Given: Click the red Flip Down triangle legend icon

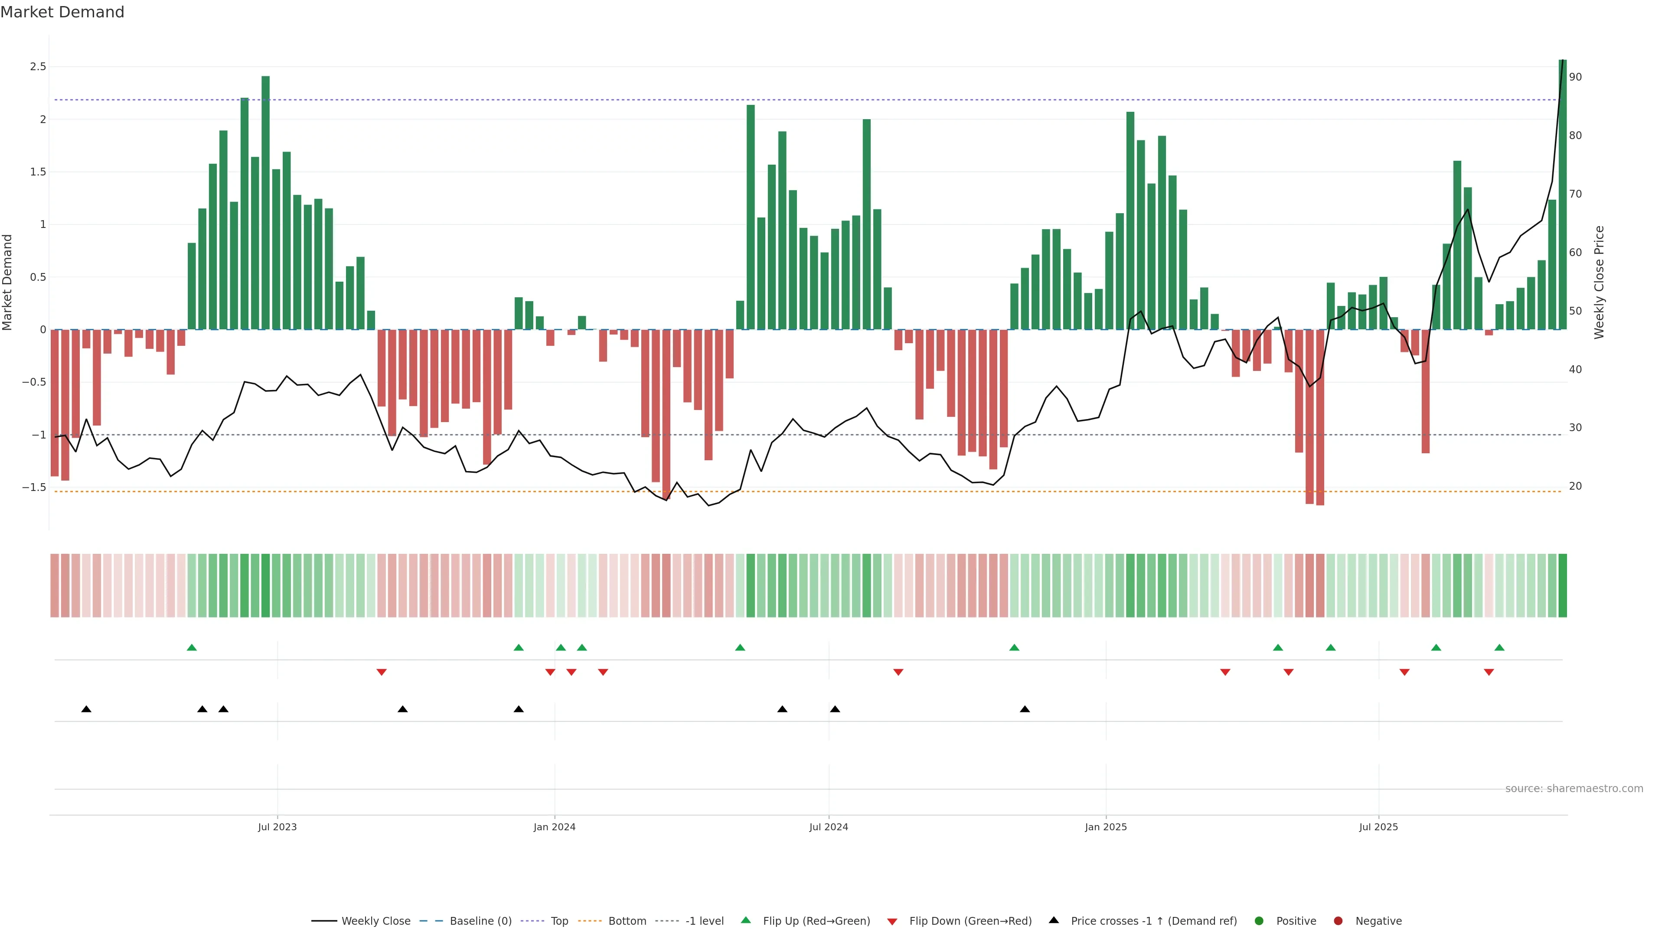Looking at the screenshot, I should point(892,922).
